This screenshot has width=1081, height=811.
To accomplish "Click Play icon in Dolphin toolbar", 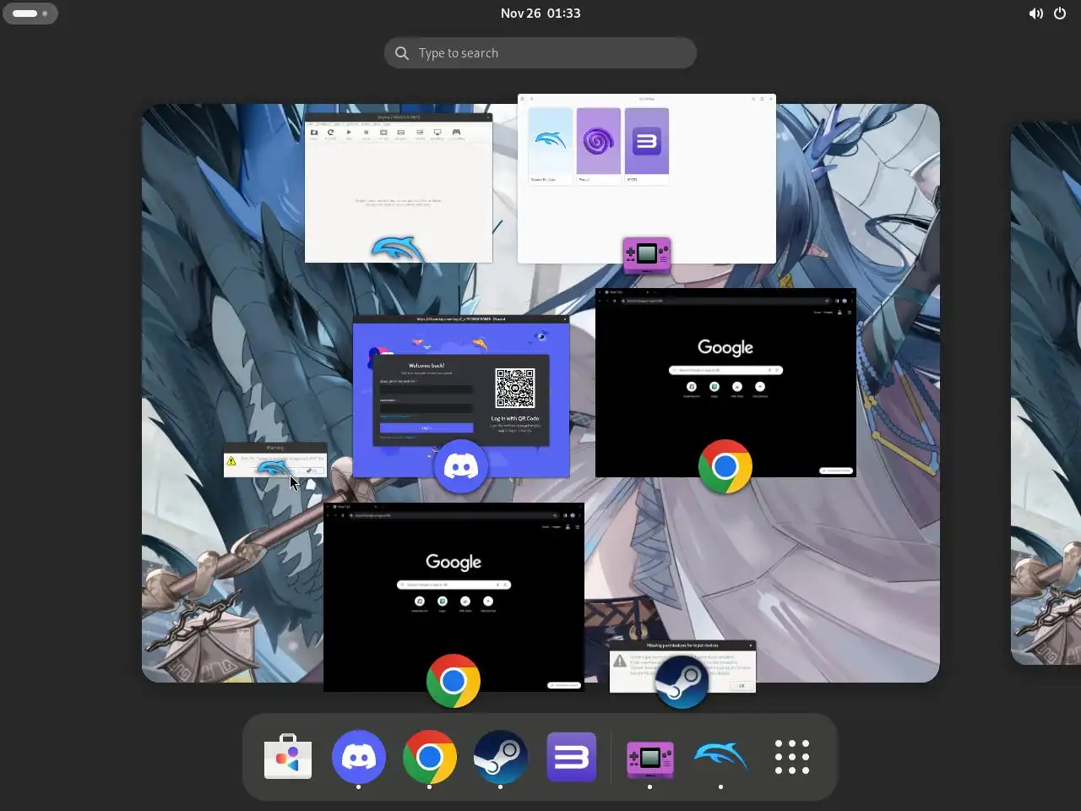I will pos(349,133).
